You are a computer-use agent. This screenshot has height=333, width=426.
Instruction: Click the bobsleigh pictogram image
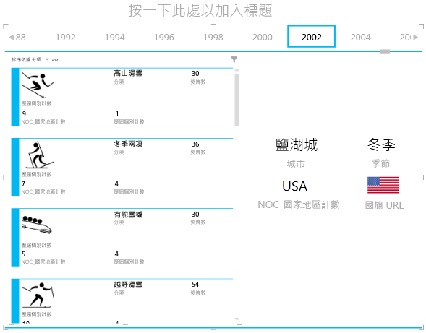(37, 225)
